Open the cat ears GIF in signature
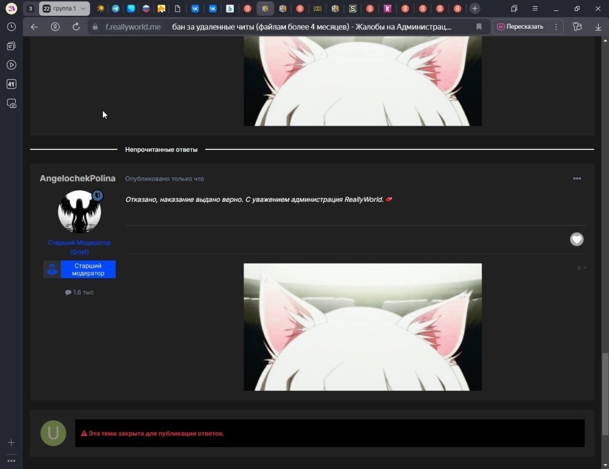This screenshot has width=609, height=469. click(x=362, y=327)
